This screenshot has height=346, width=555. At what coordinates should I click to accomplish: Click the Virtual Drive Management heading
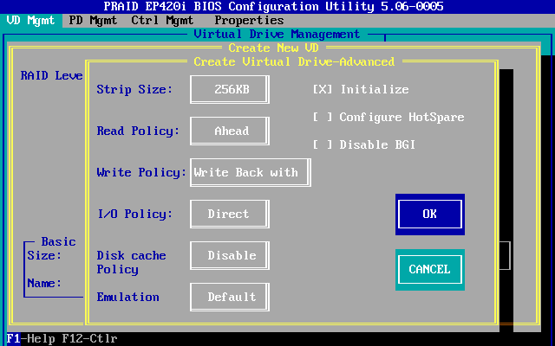pos(277,35)
